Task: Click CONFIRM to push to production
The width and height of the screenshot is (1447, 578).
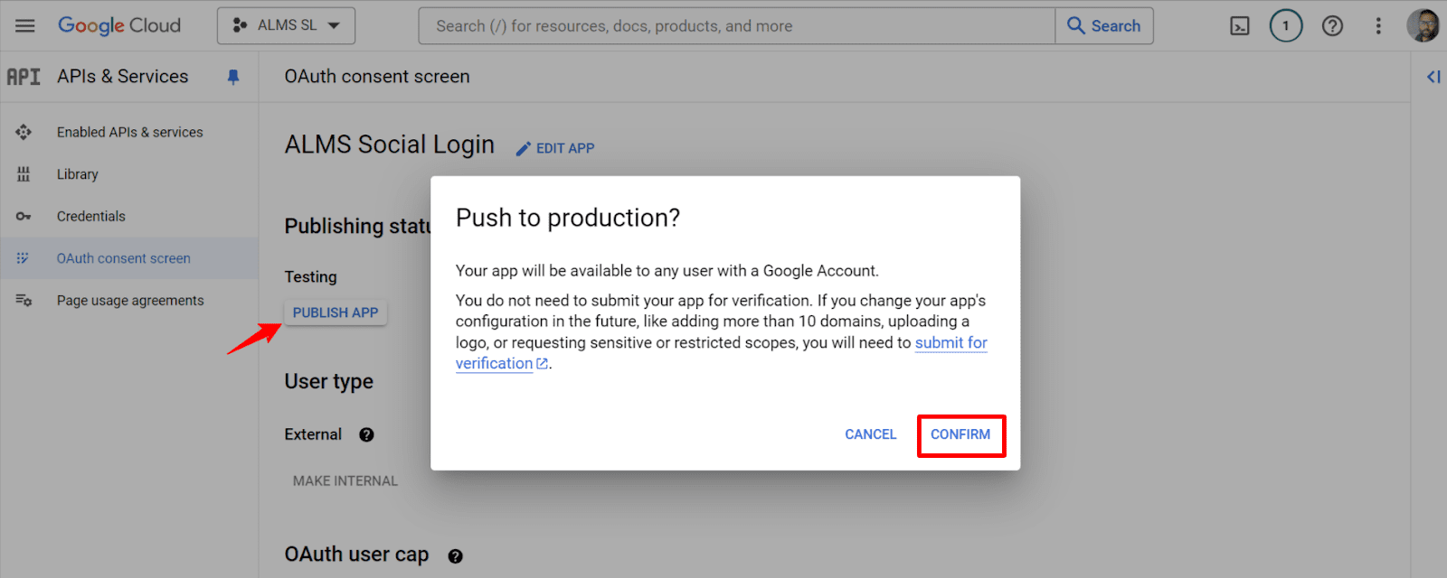Action: click(960, 435)
